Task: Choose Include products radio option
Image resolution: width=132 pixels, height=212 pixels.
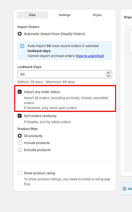Action: [20, 143]
